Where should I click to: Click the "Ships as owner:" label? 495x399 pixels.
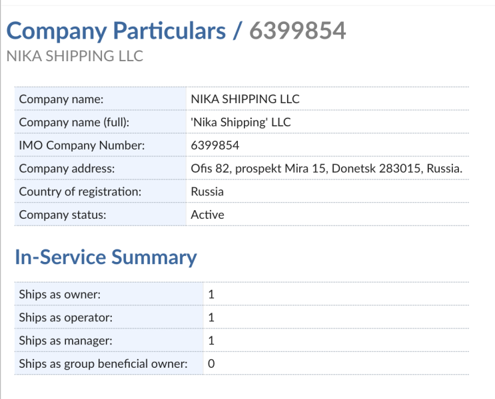click(60, 295)
